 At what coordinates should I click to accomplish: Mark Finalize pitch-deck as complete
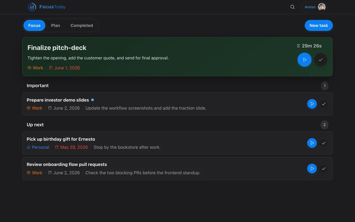coord(320,60)
